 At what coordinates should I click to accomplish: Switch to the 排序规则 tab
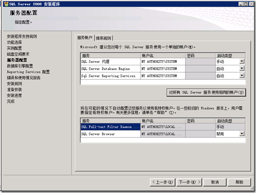point(103,38)
